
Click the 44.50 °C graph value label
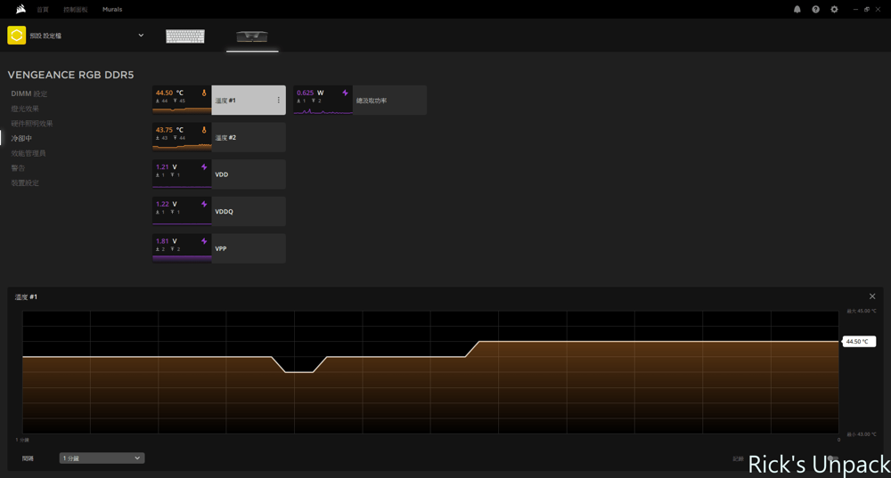coord(858,342)
